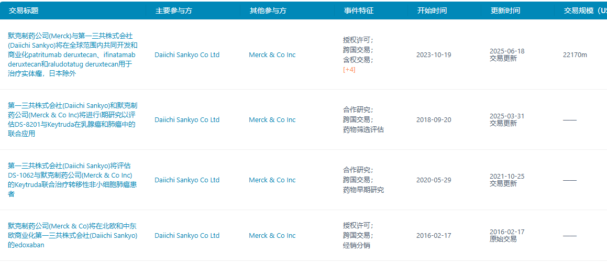Click Merck & Co Inc in 2018-09-20 row
607x263 pixels.
click(272, 120)
